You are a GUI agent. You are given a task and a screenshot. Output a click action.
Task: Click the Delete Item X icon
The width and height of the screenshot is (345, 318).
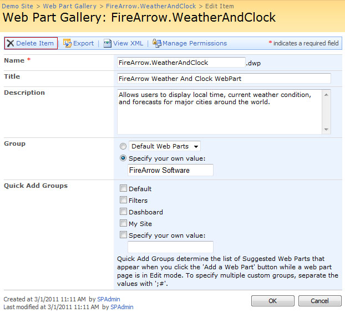(x=10, y=43)
